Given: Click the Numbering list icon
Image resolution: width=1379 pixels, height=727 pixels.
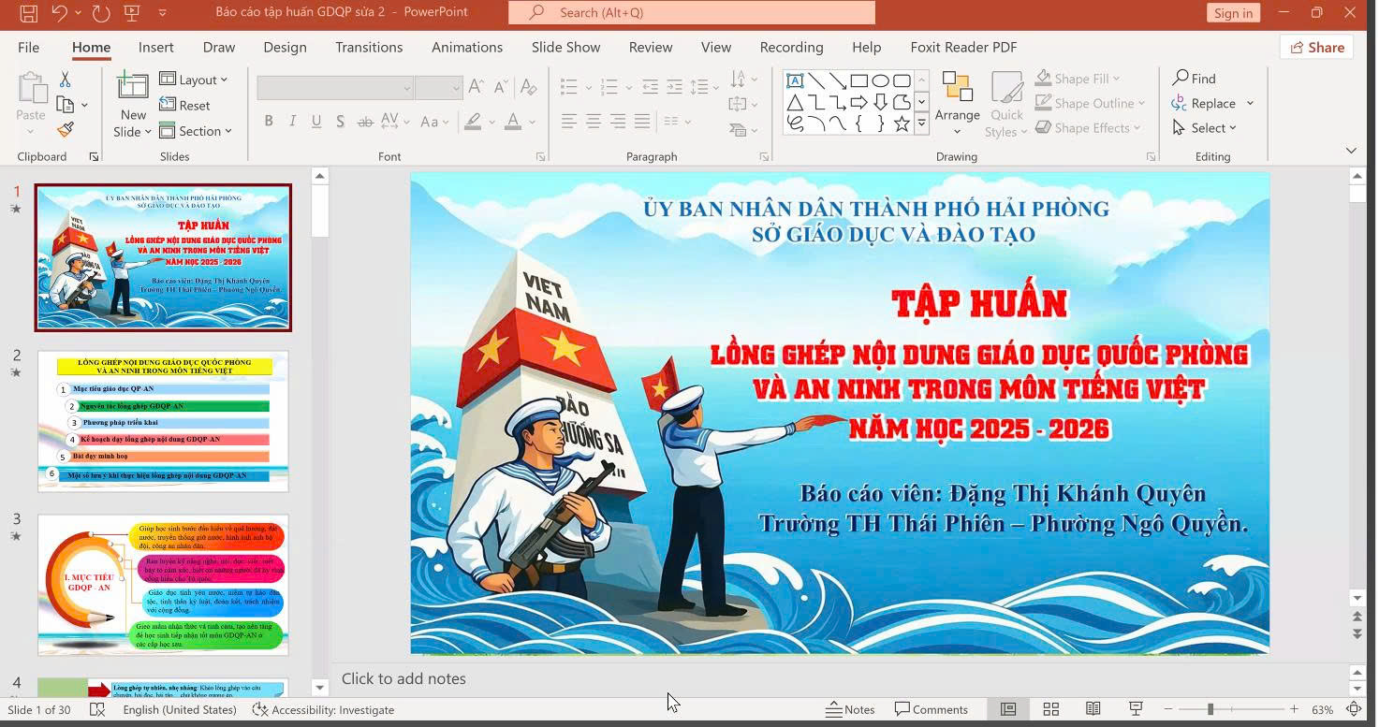Looking at the screenshot, I should tap(609, 87).
